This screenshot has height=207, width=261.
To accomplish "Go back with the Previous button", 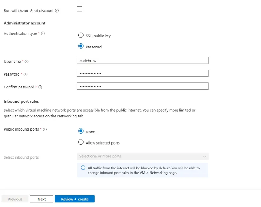I will (x=15, y=199).
